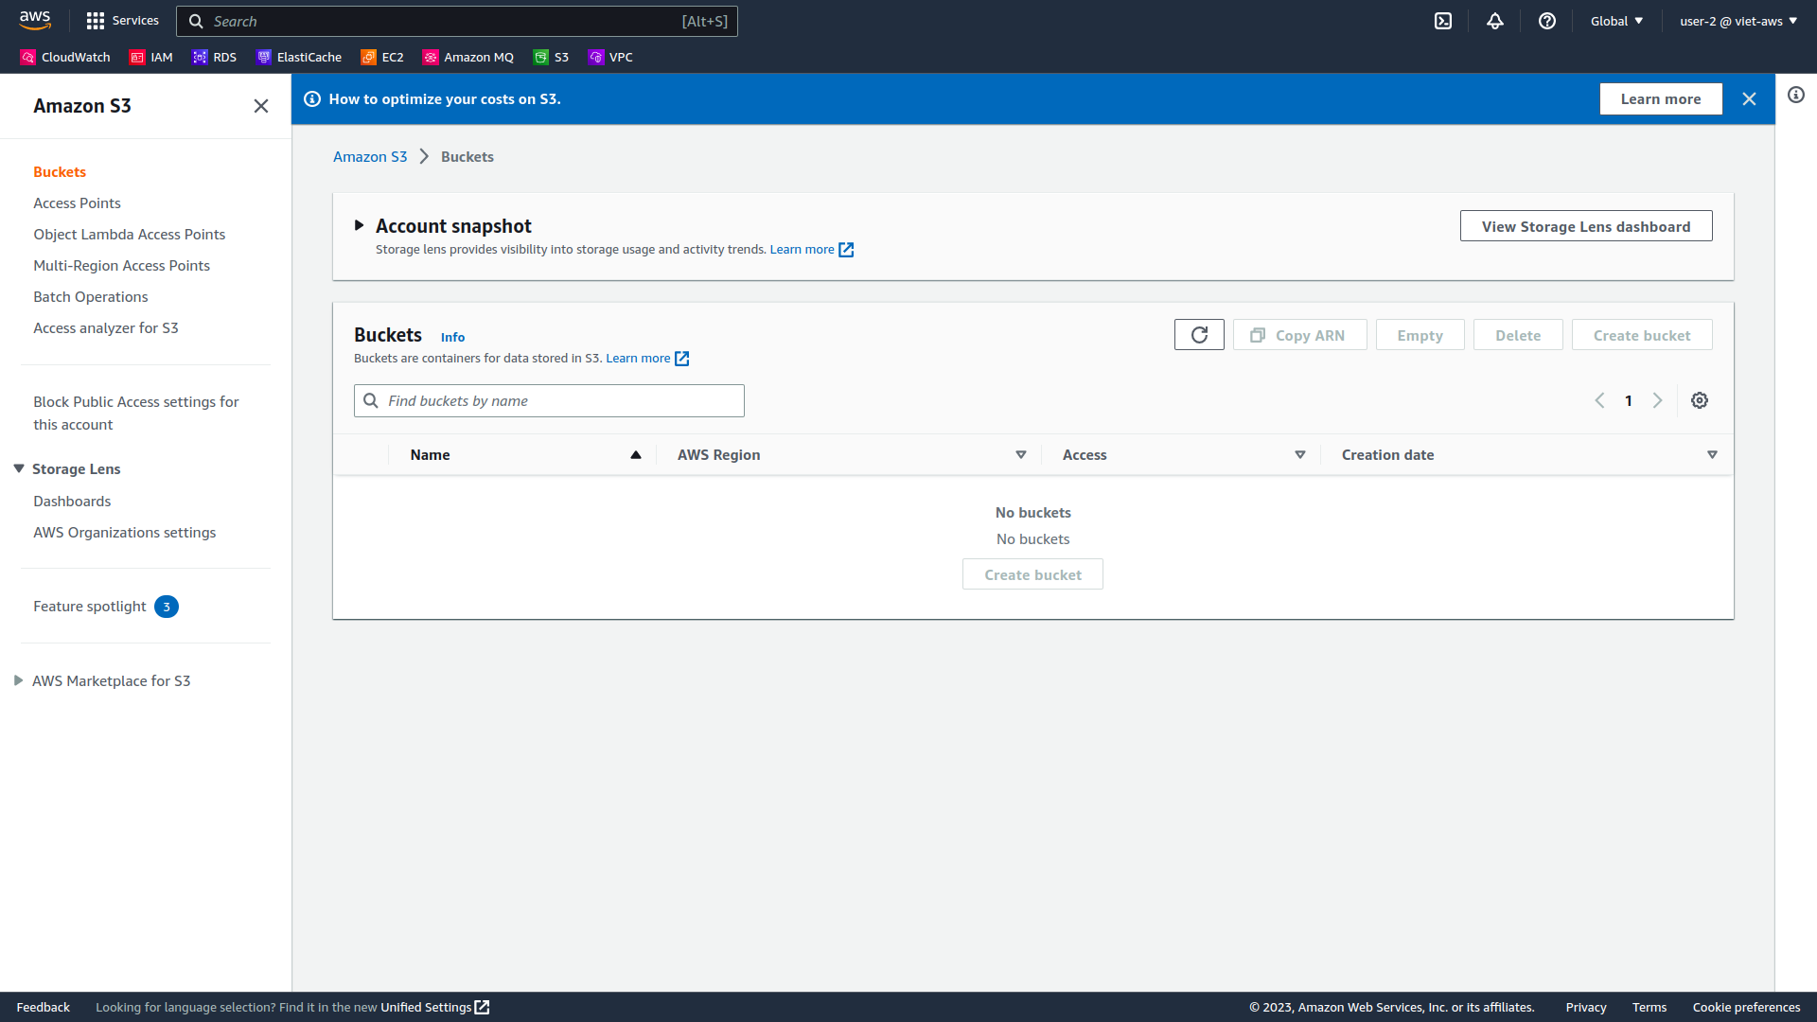Open Storage Lens Dashboards
1817x1022 pixels.
tap(72, 502)
